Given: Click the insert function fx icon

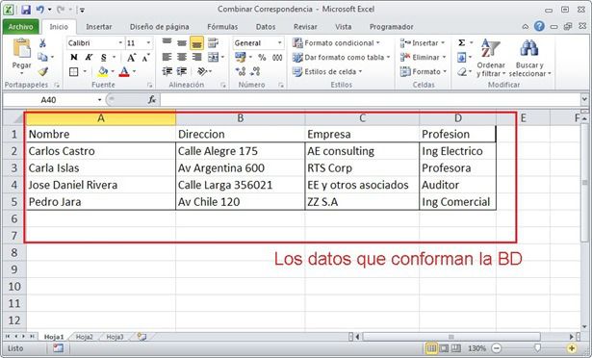Looking at the screenshot, I should coord(152,100).
